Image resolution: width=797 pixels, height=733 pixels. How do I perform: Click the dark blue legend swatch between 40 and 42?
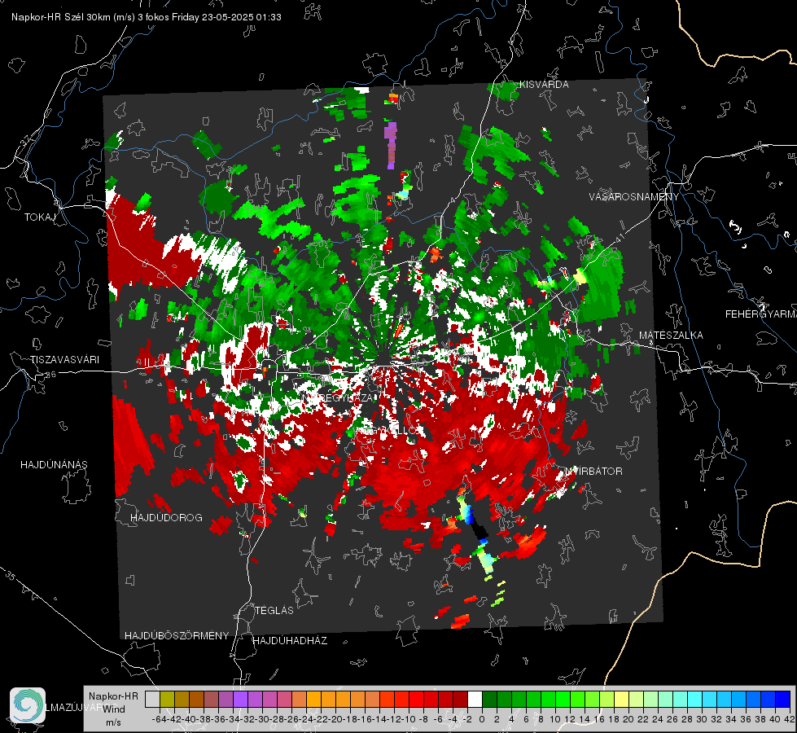tap(783, 699)
